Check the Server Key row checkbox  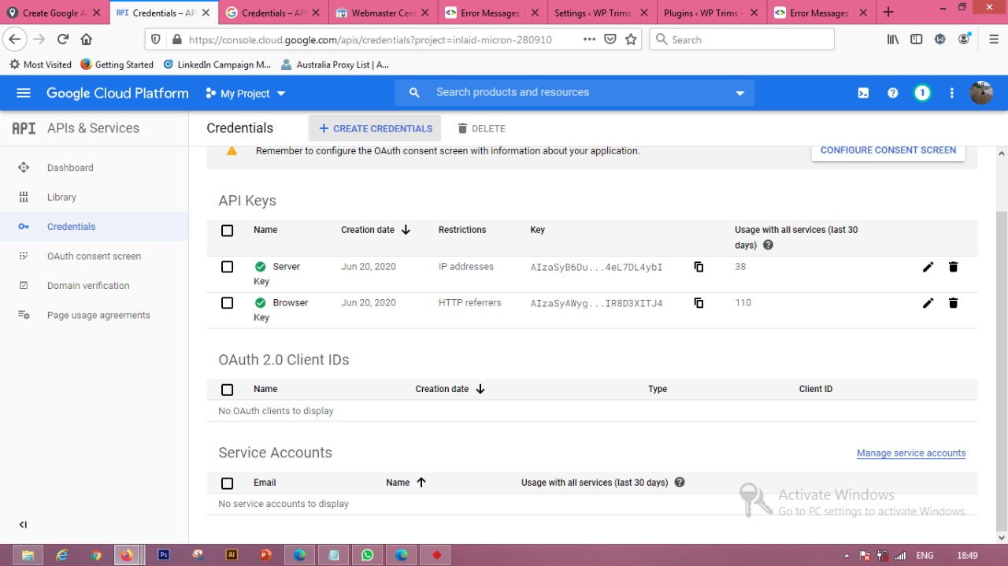(228, 267)
